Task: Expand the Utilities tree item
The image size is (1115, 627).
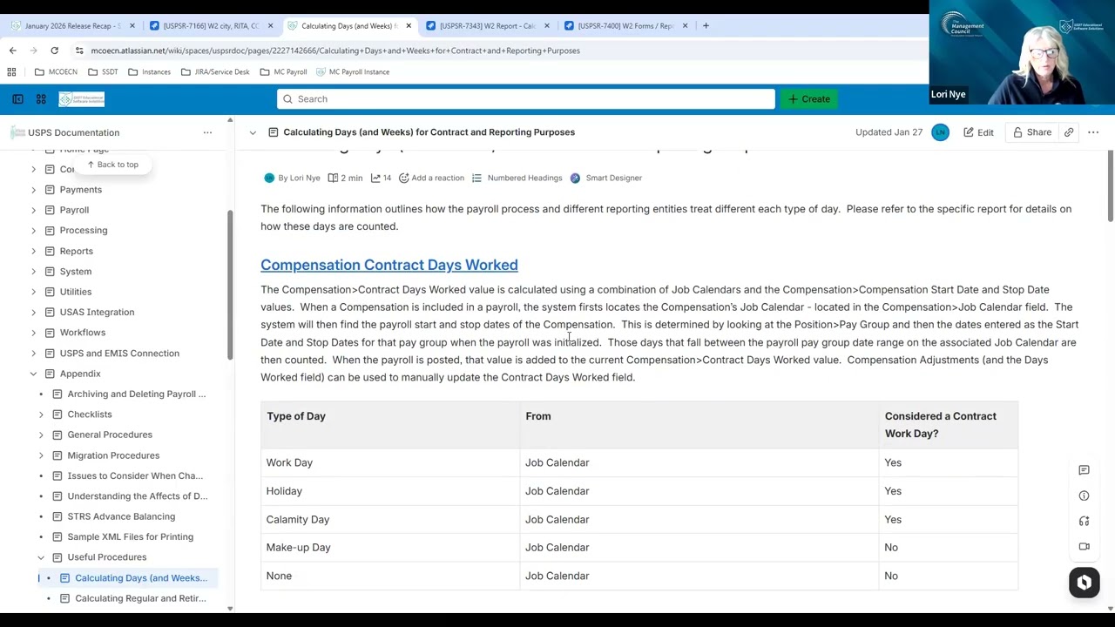Action: 34,292
